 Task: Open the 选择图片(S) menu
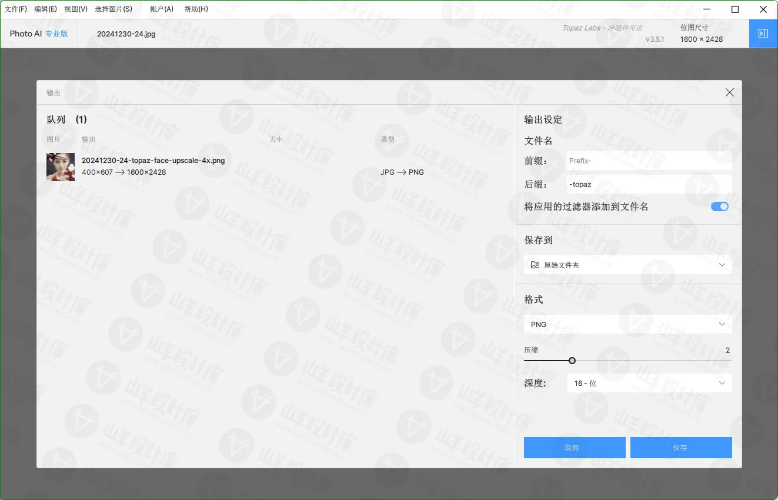(x=113, y=9)
